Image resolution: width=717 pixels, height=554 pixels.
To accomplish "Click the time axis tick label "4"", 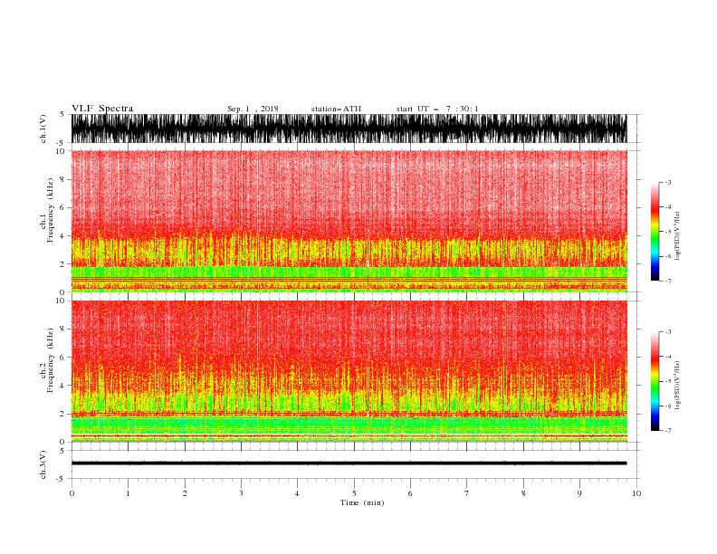I will (297, 493).
